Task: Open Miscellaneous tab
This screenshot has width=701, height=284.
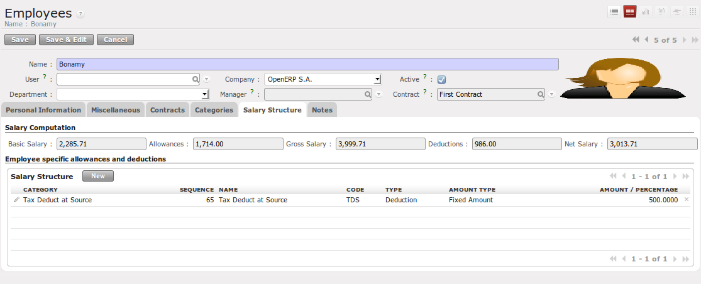Action: pos(116,110)
